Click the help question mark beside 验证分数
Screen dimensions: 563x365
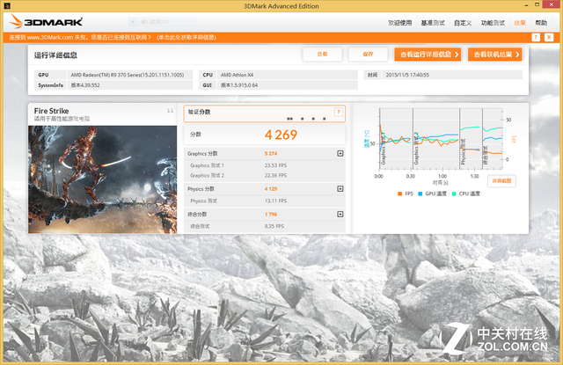pyautogui.click(x=338, y=113)
